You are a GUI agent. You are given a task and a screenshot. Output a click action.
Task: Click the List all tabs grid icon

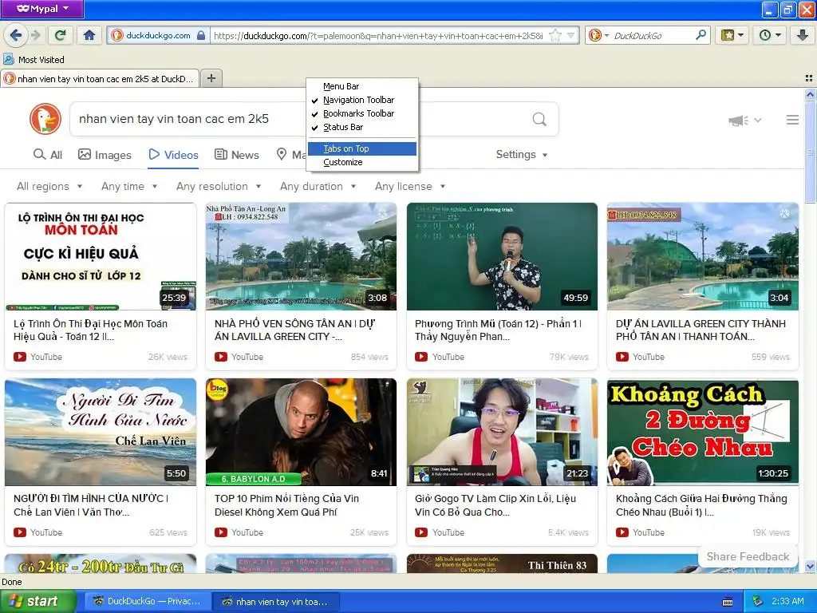[809, 78]
